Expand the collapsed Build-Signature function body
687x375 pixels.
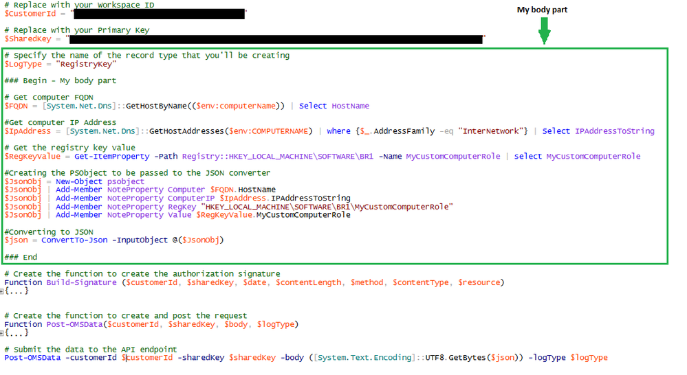pyautogui.click(x=2, y=291)
